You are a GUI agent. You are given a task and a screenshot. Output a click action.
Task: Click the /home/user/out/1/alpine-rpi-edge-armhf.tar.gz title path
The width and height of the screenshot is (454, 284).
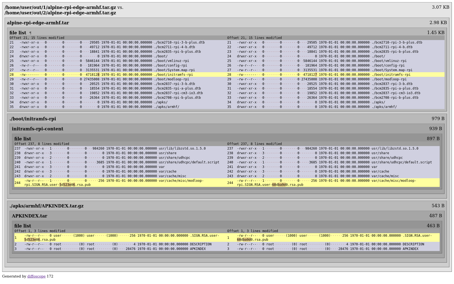tap(60, 7)
